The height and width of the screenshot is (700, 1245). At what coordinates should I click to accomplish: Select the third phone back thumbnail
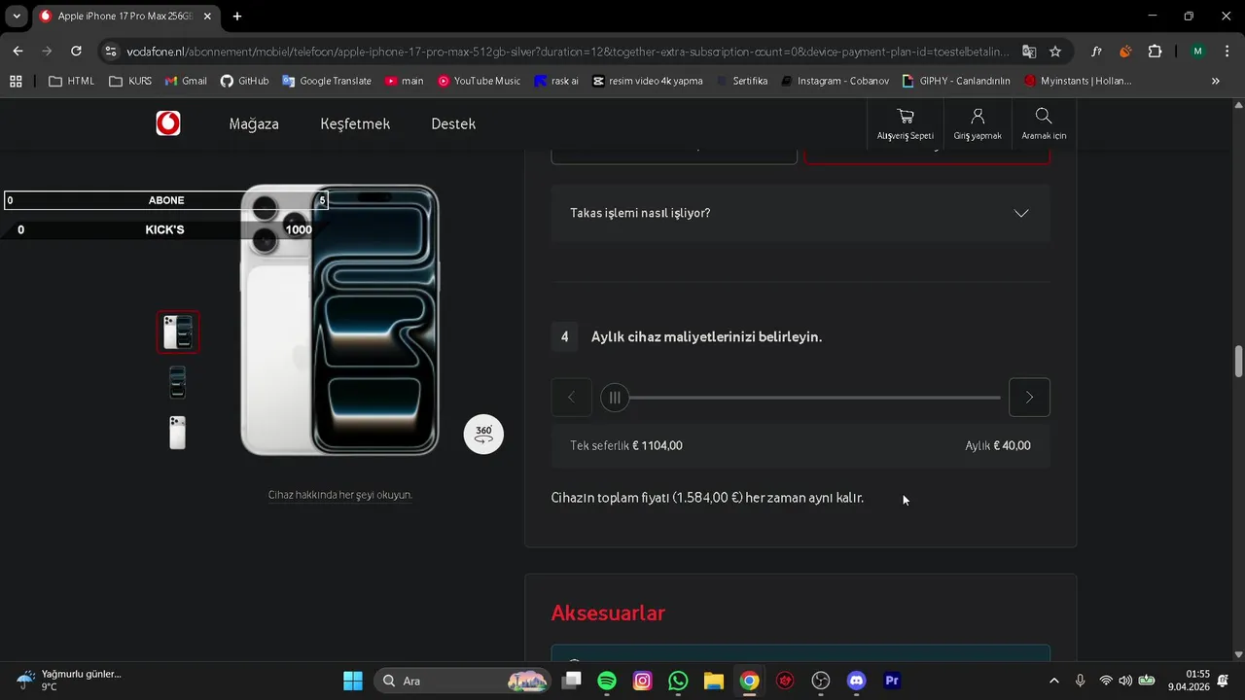[x=178, y=433]
